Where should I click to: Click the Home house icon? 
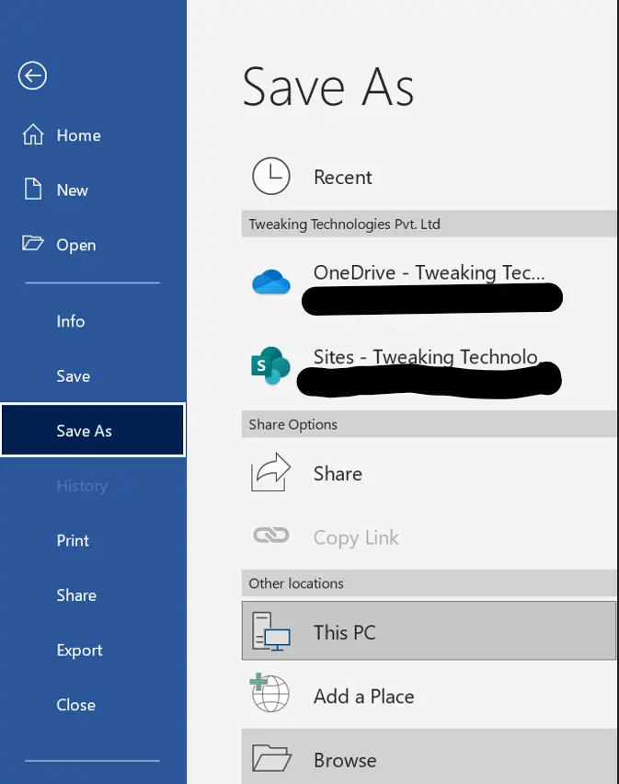coord(33,134)
